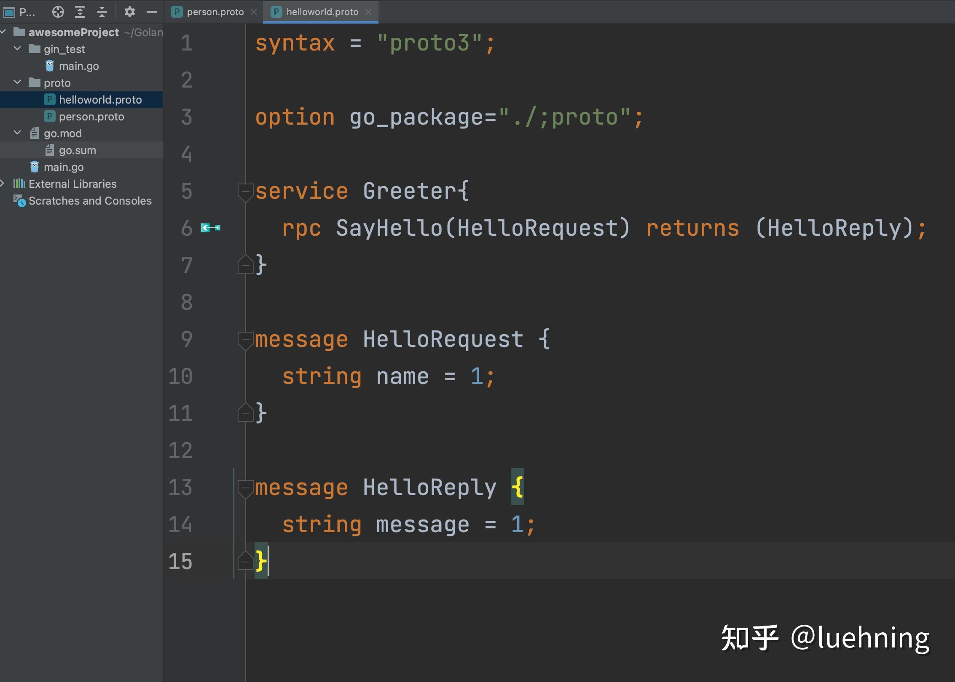
Task: Close the person.proto editor tab
Action: (254, 12)
